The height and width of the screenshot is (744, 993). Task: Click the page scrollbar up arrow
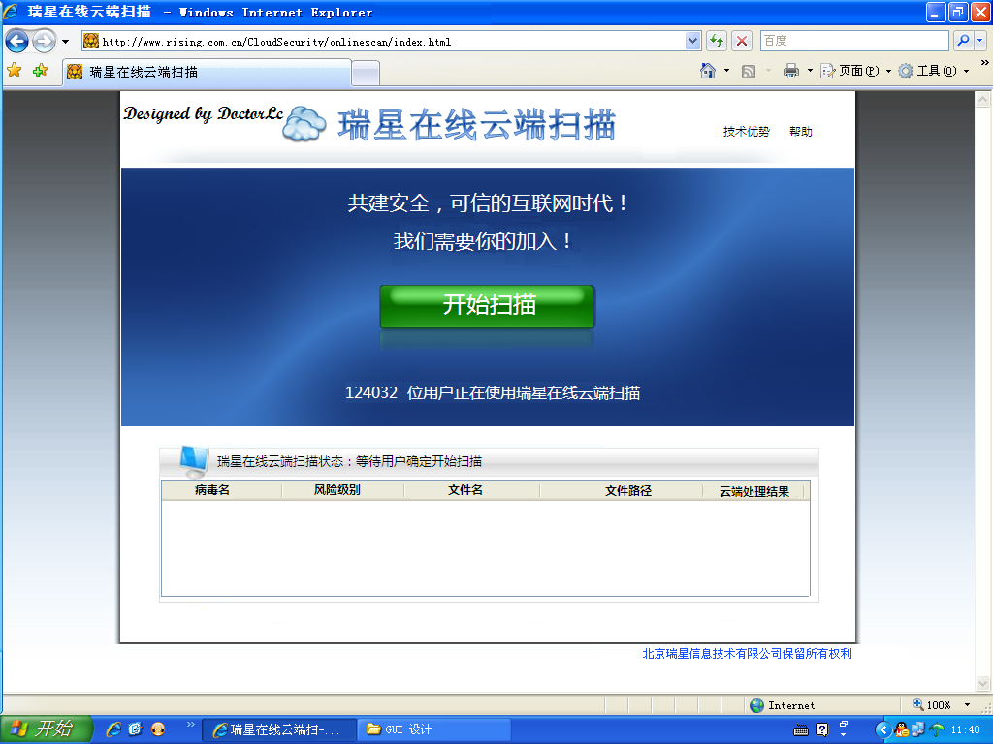[x=982, y=100]
